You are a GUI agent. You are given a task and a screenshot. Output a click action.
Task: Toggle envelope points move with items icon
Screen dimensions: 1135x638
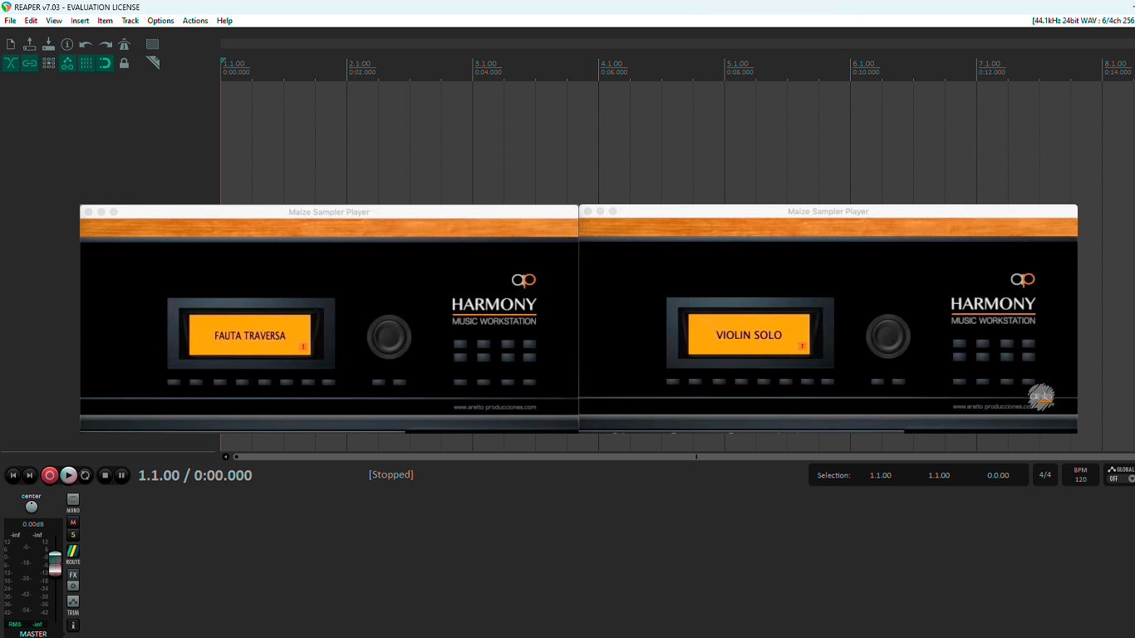click(67, 63)
